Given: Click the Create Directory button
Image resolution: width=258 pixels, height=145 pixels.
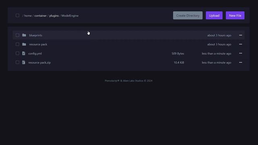Looking at the screenshot, I should click(x=188, y=15).
